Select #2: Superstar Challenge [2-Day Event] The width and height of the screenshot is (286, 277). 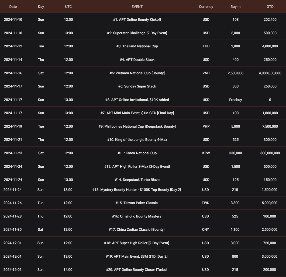pos(137,33)
